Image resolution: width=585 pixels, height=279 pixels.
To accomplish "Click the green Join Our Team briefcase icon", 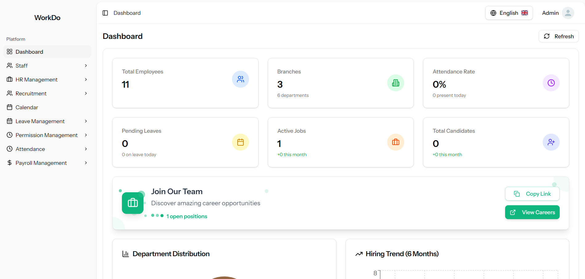I will click(x=133, y=203).
